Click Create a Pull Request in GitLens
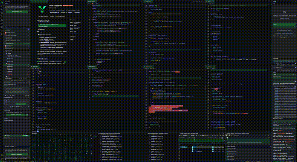Viewport: 297px width, 162px height. (16, 107)
